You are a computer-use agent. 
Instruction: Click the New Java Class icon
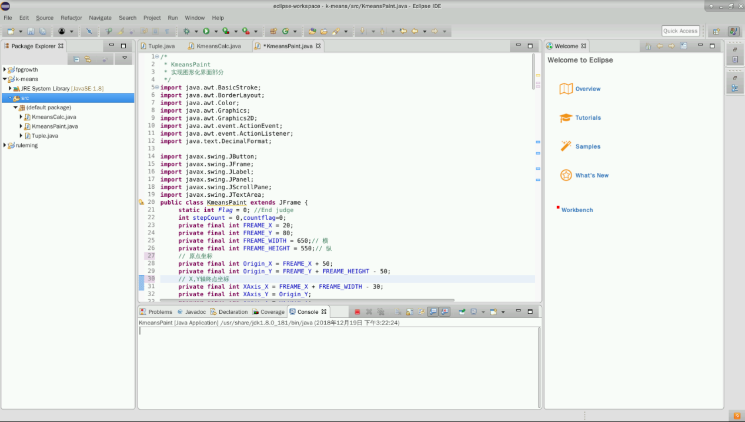click(x=285, y=31)
